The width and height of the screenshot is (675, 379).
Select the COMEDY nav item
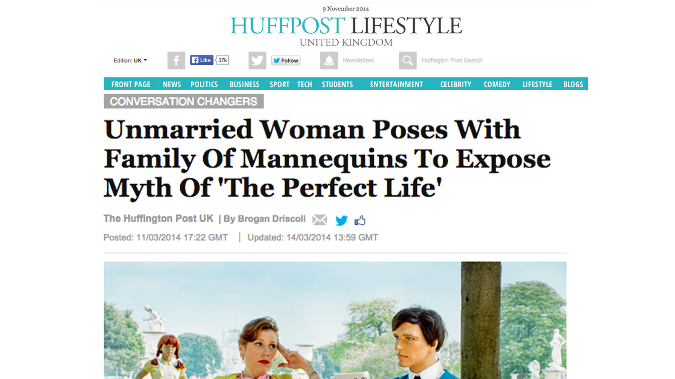(497, 84)
